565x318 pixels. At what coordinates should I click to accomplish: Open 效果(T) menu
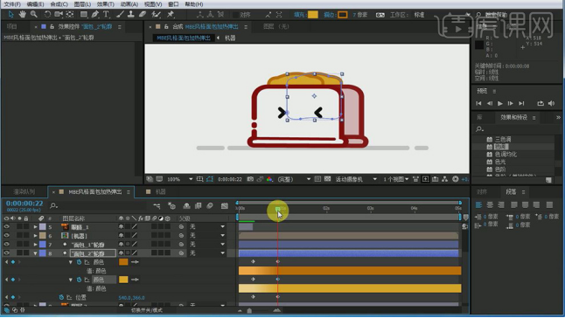106,4
